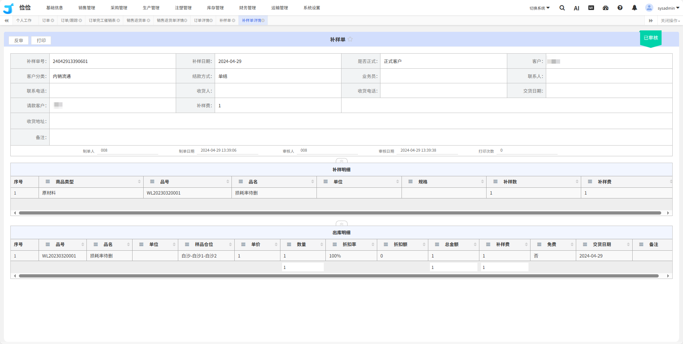683x344 pixels.
Task: Switch to the 销售退货单 tab
Action: pyautogui.click(x=136, y=21)
